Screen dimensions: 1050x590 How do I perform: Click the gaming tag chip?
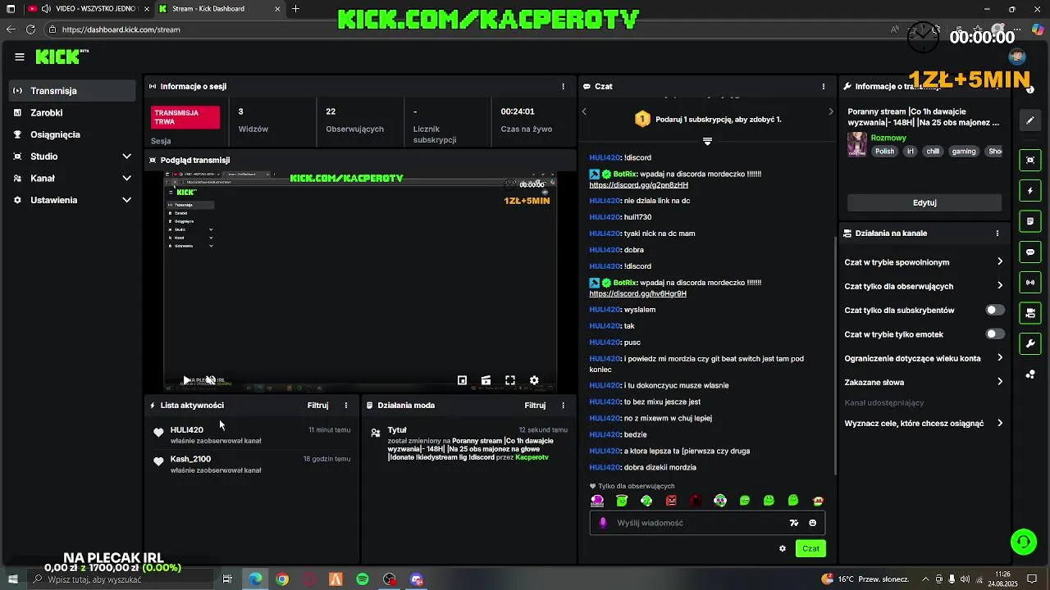click(x=963, y=152)
